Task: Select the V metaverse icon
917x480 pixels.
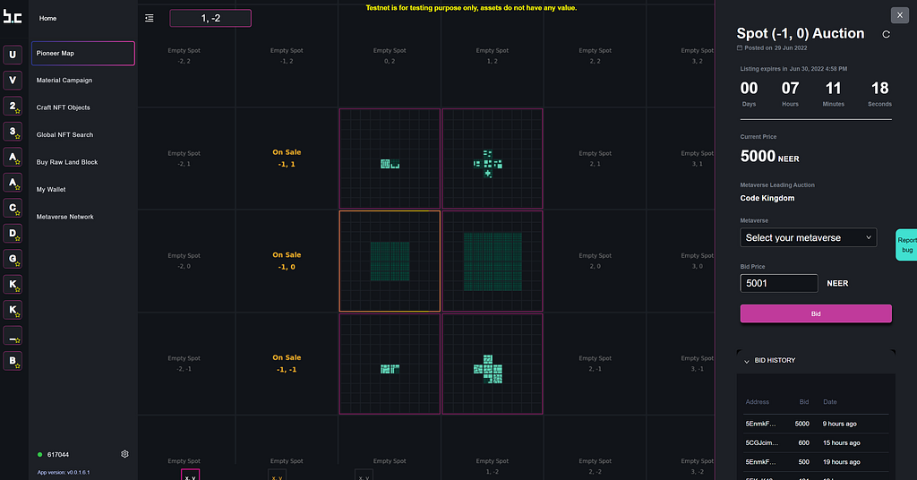Action: (13, 80)
